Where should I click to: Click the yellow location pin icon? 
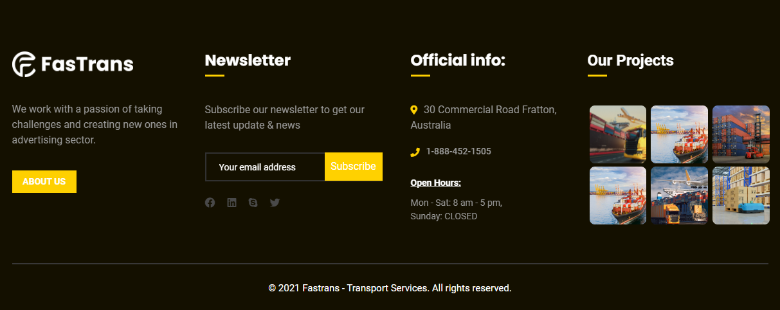[414, 110]
